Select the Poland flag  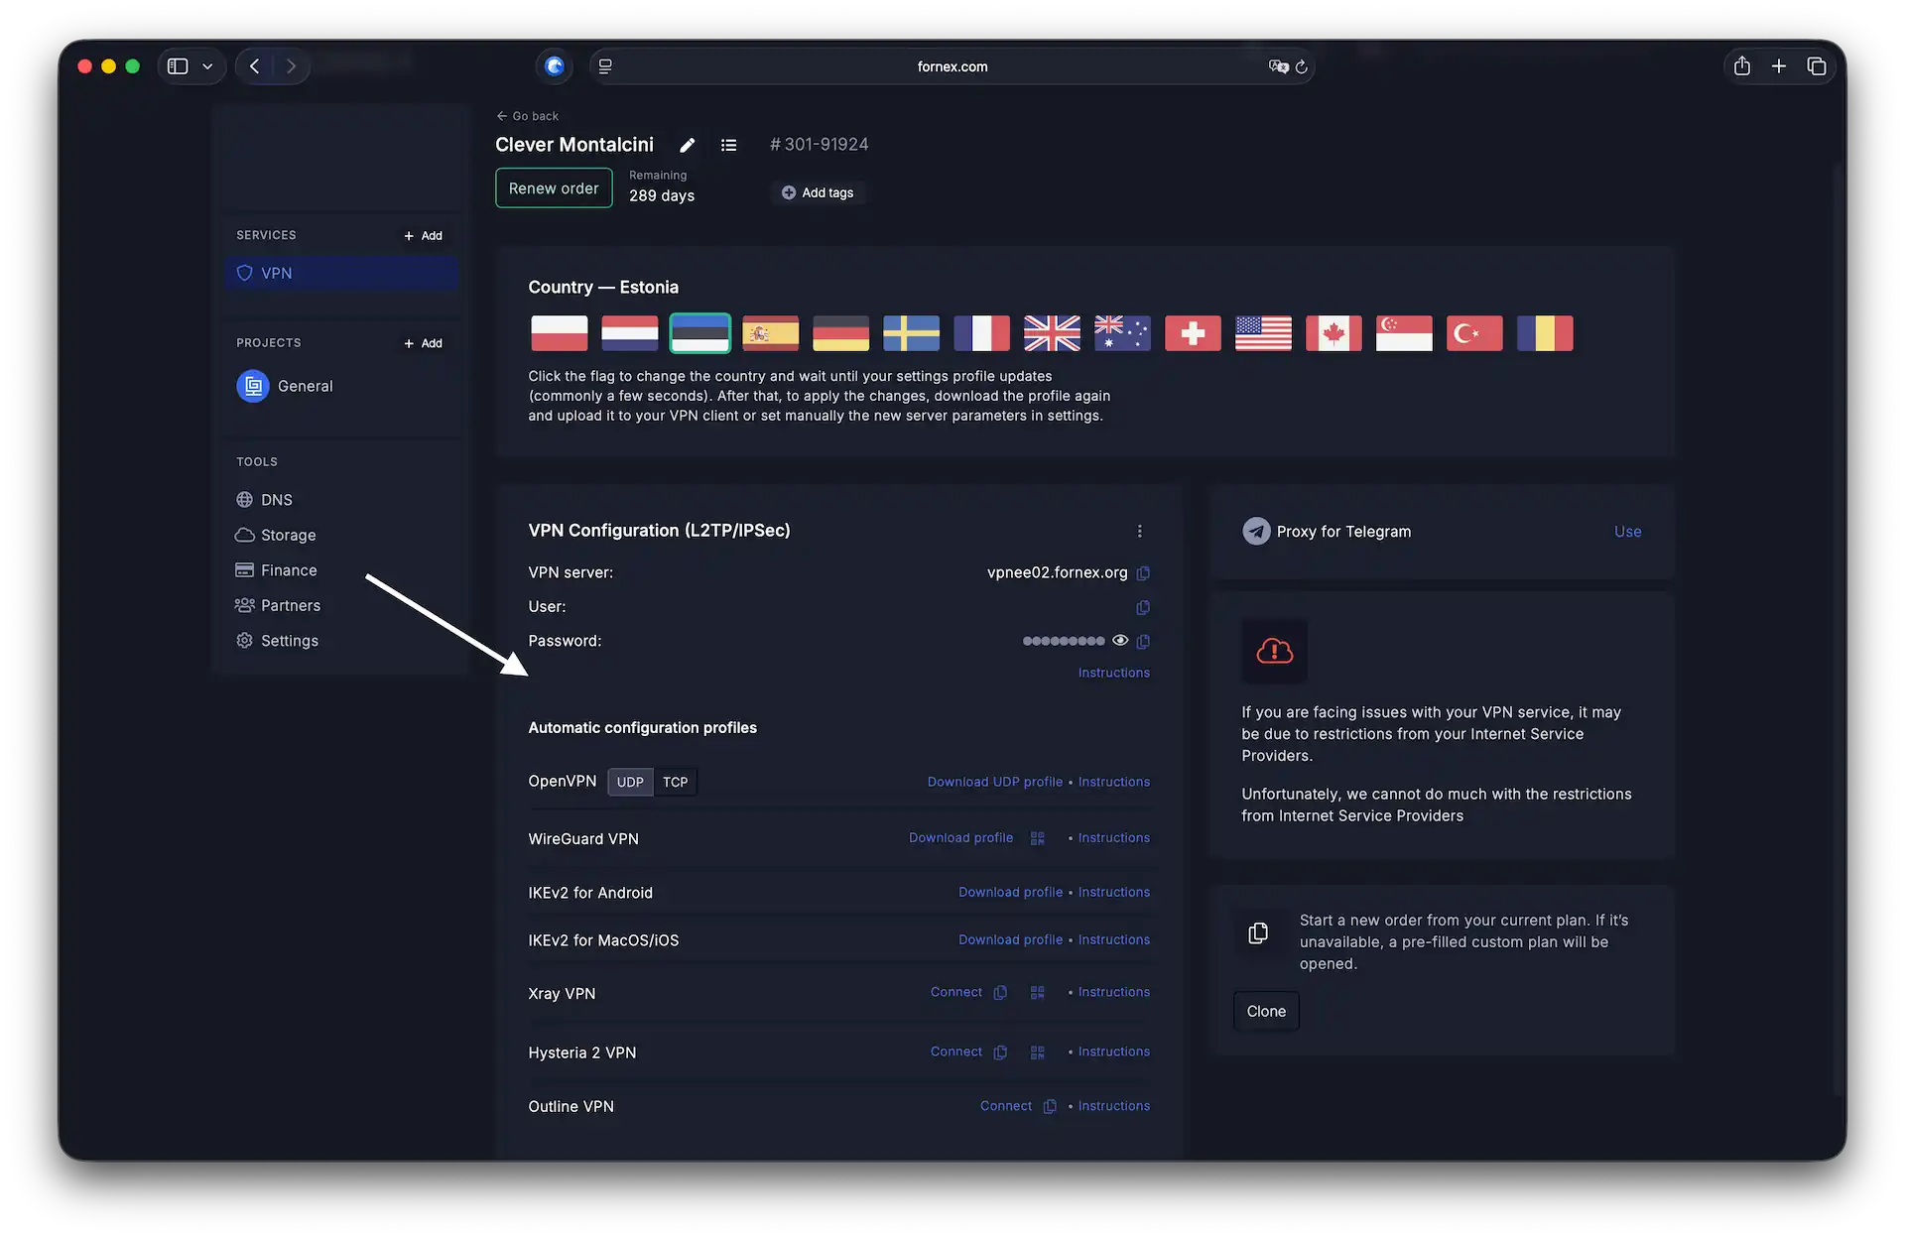coord(560,333)
